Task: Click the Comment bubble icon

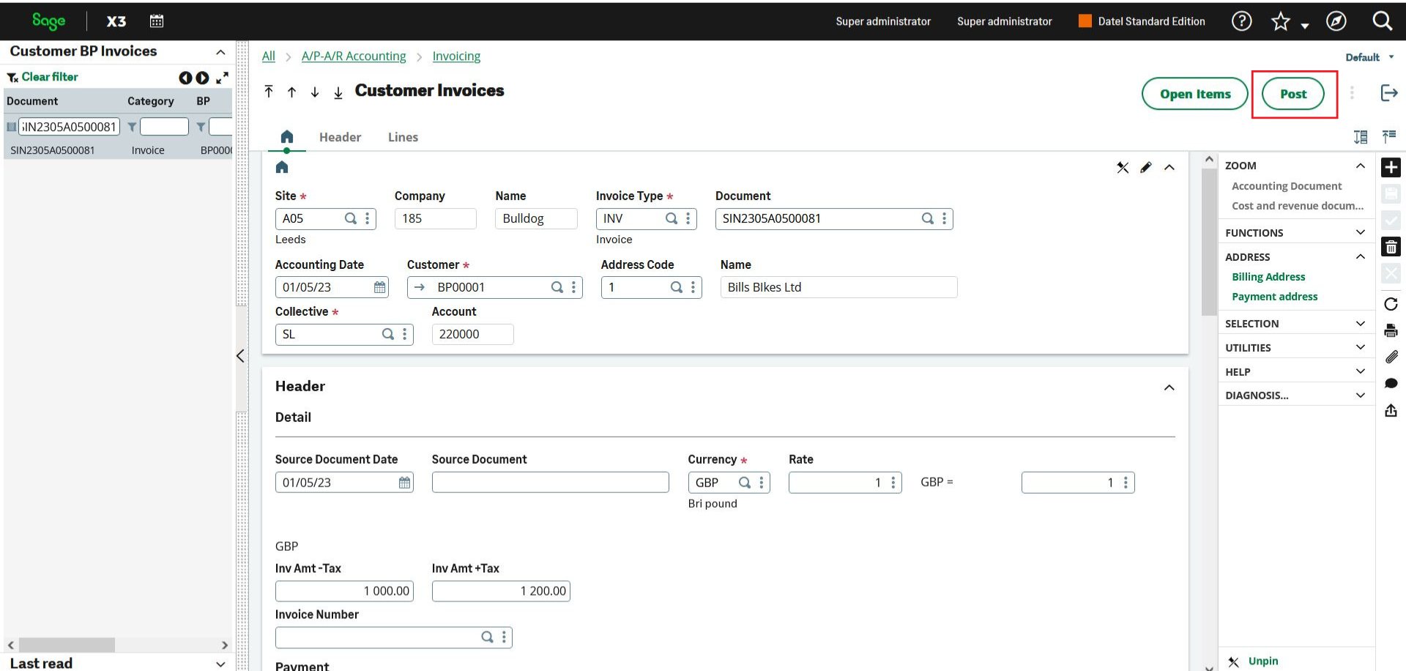Action: tap(1391, 383)
